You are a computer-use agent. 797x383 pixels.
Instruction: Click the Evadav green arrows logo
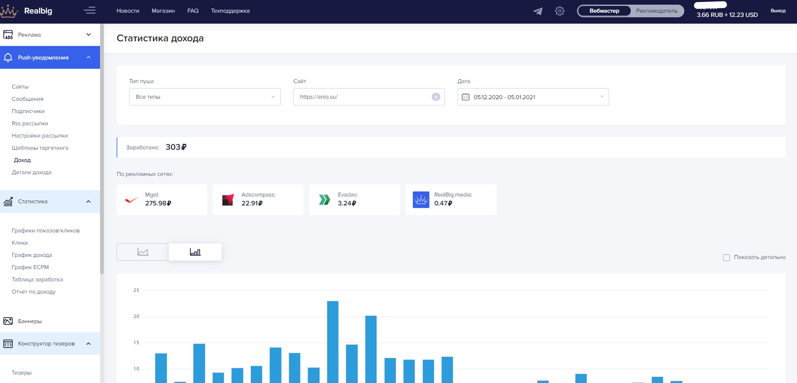324,200
